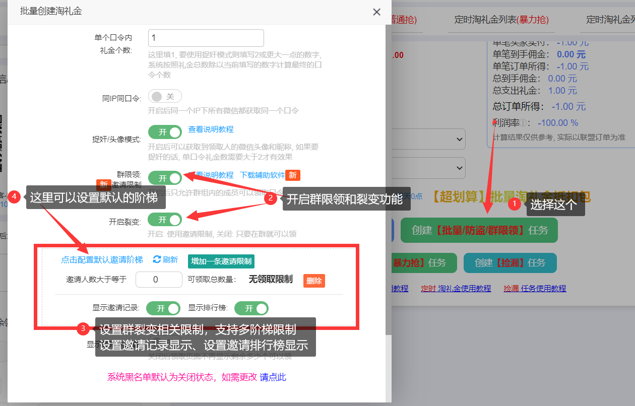This screenshot has height=406, width=635.
Task: Click the 单个口令内礼金个数 input field
Action: coord(206,38)
